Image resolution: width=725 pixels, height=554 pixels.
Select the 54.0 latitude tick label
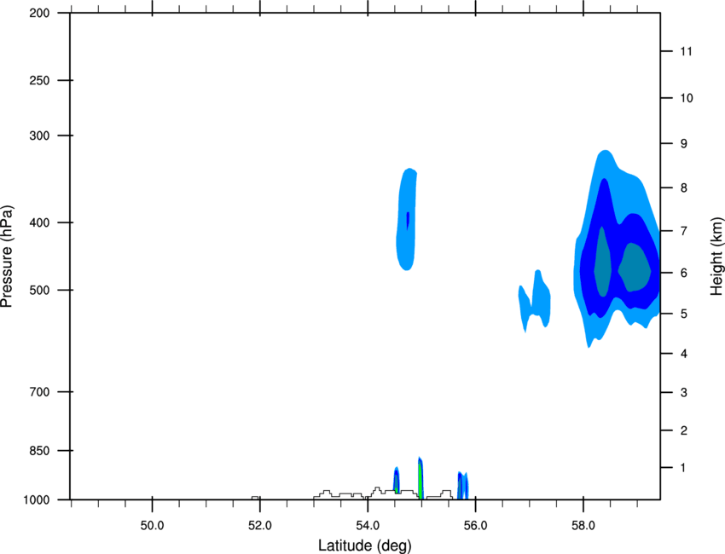pos(368,524)
